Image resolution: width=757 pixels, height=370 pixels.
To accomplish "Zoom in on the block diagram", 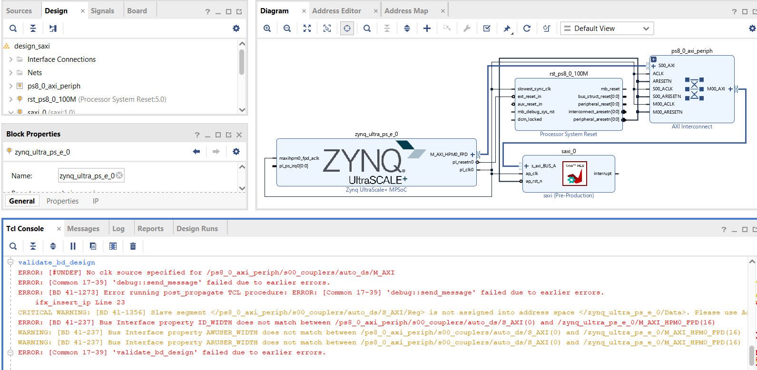I will click(x=267, y=29).
